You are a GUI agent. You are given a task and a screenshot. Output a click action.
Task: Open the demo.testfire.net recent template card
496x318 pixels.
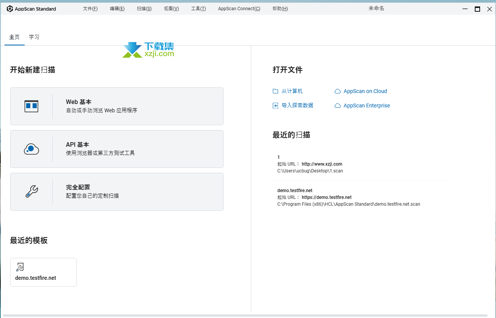tap(43, 272)
